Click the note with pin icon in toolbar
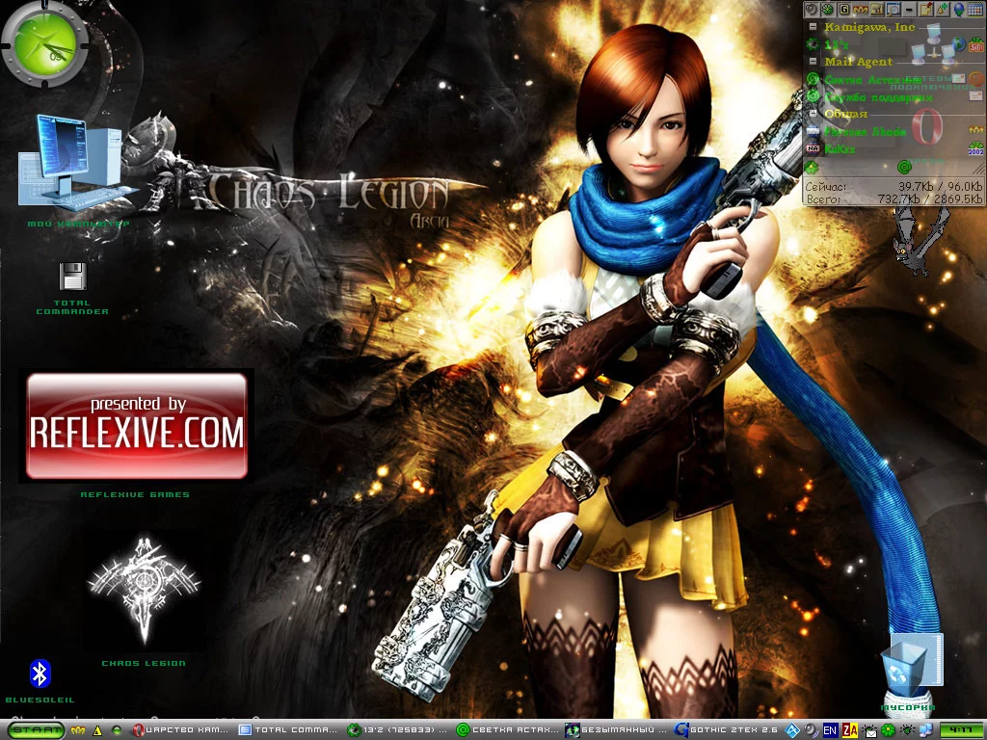Image resolution: width=987 pixels, height=740 pixels. (926, 9)
